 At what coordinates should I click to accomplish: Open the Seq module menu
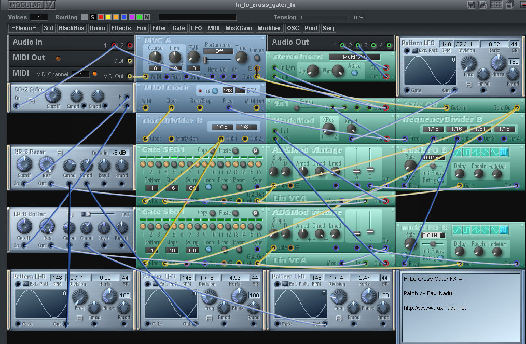[328, 28]
